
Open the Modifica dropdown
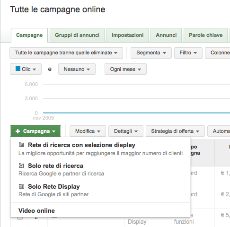click(88, 131)
